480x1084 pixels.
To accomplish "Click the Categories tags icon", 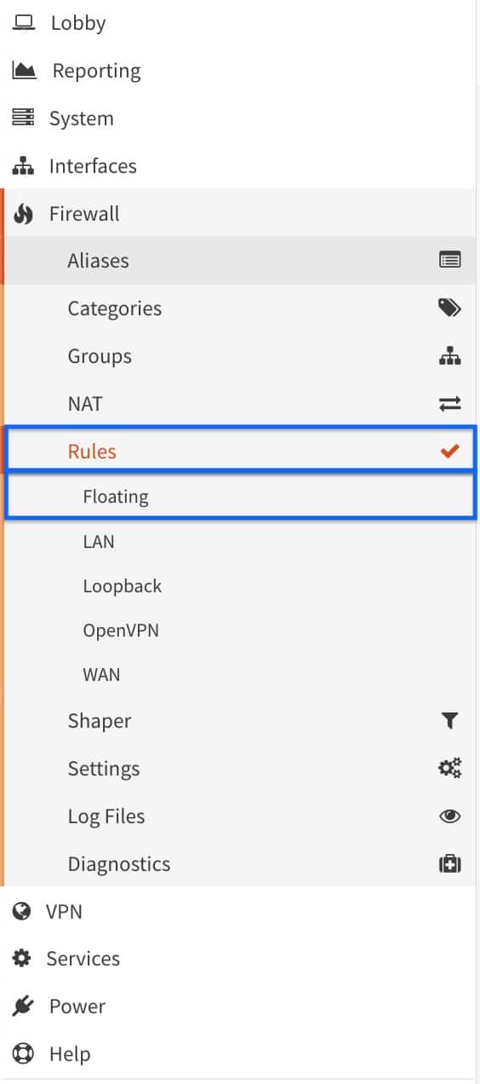I will click(x=449, y=308).
